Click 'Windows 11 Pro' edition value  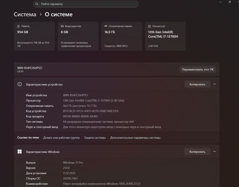click(x=73, y=163)
